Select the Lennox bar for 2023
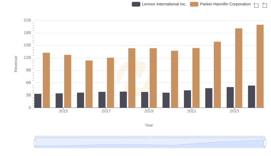The height and width of the screenshot is (156, 271). pos(230,97)
